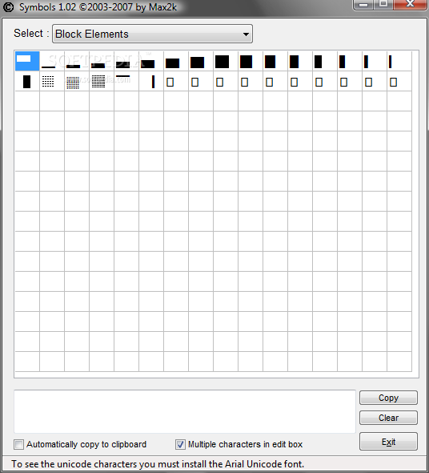The height and width of the screenshot is (473, 429).
Task: Choose the medium shade symbol
Action: pyautogui.click(x=77, y=81)
